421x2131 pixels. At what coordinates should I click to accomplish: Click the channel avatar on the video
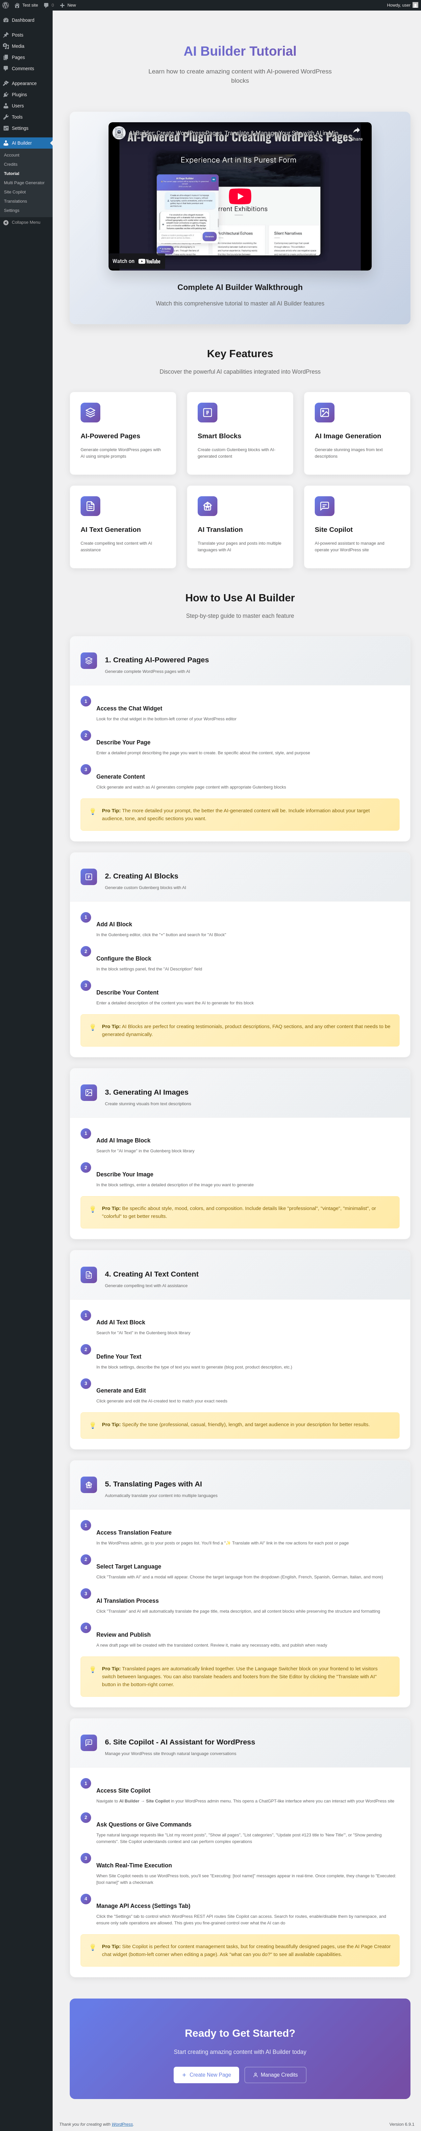[x=119, y=132]
